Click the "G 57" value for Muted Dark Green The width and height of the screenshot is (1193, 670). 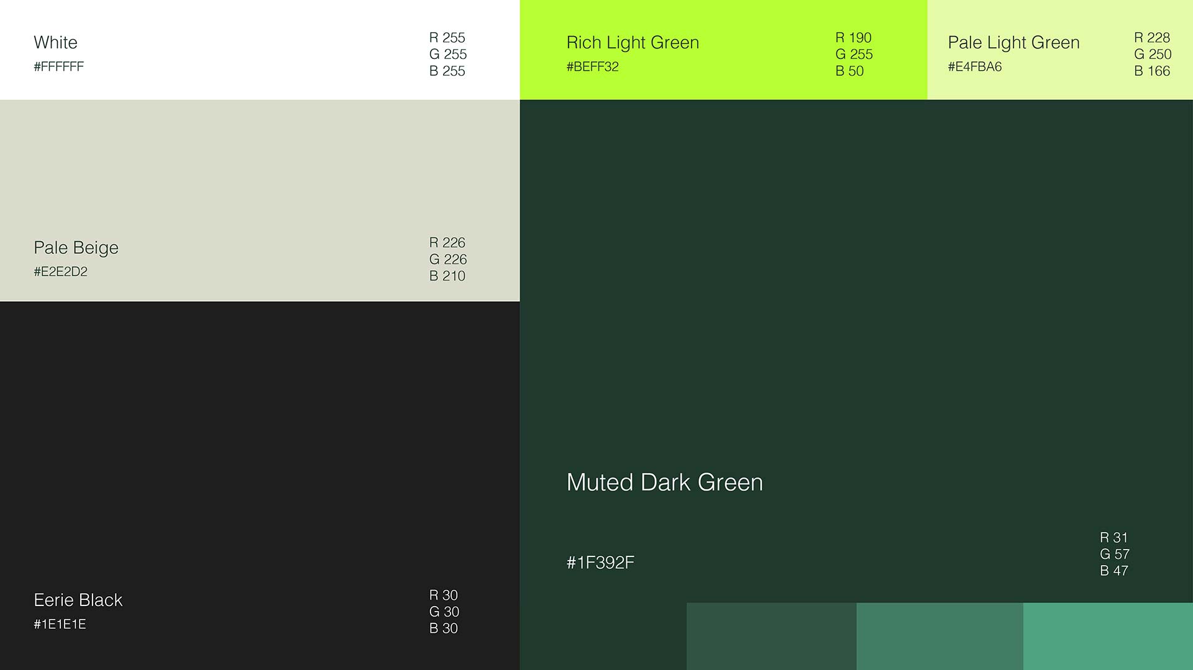[x=1114, y=554]
